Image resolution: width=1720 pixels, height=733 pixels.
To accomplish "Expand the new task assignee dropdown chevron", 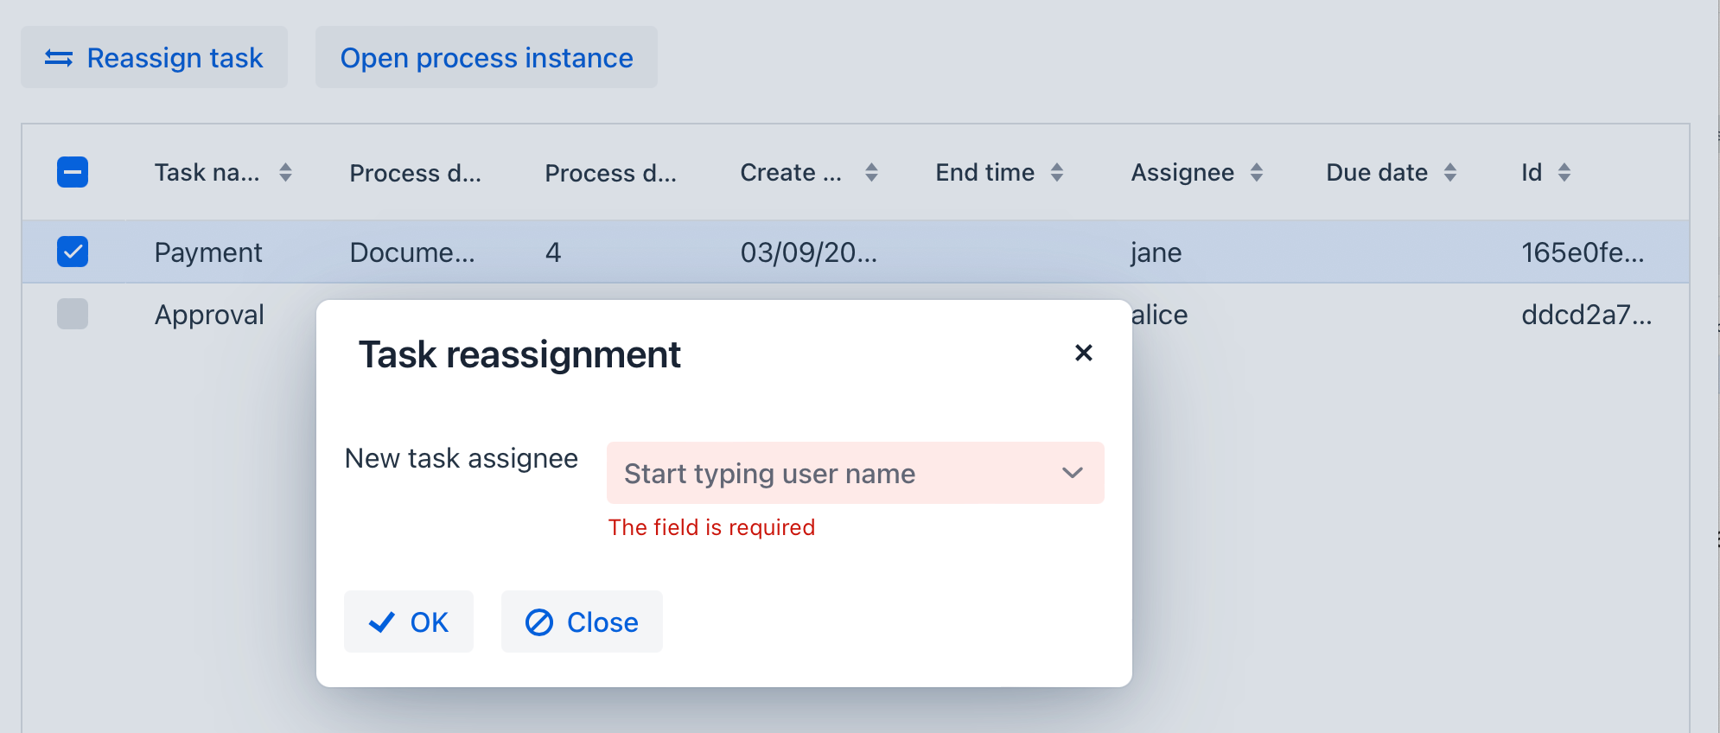I will pos(1072,473).
